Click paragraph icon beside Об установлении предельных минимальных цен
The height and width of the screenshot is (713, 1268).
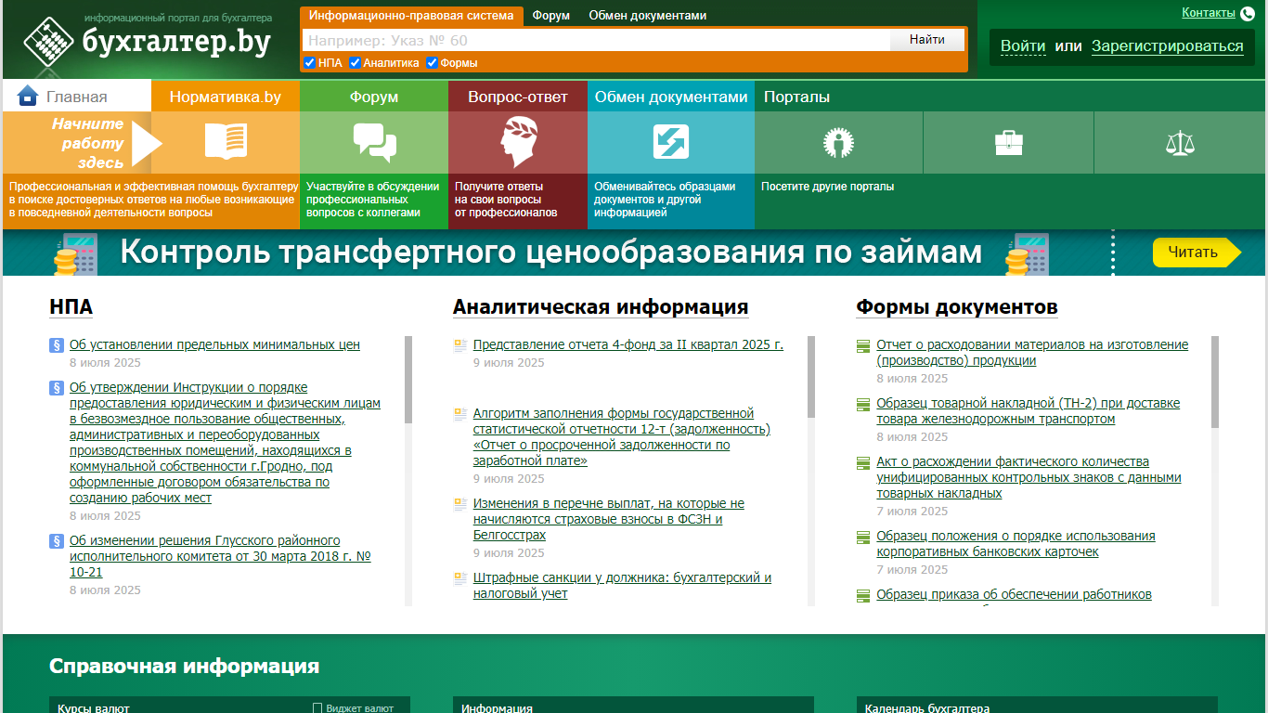(x=56, y=345)
